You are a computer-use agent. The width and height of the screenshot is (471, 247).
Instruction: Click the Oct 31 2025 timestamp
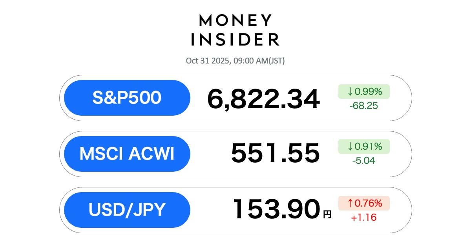pyautogui.click(x=235, y=61)
